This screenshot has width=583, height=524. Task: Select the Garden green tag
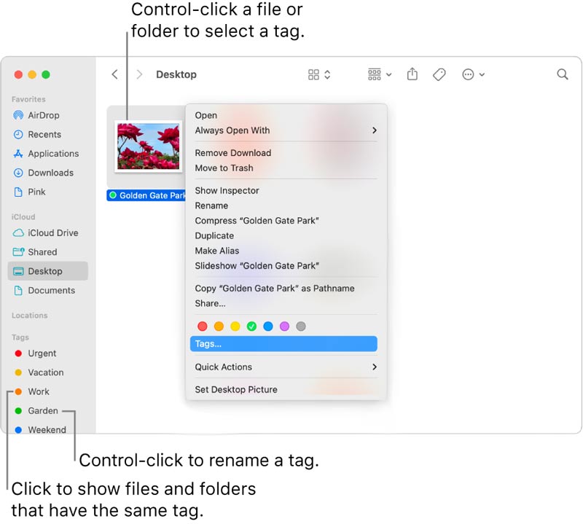click(x=18, y=410)
